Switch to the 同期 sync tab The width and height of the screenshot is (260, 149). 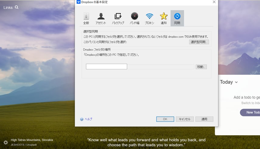pos(177,18)
